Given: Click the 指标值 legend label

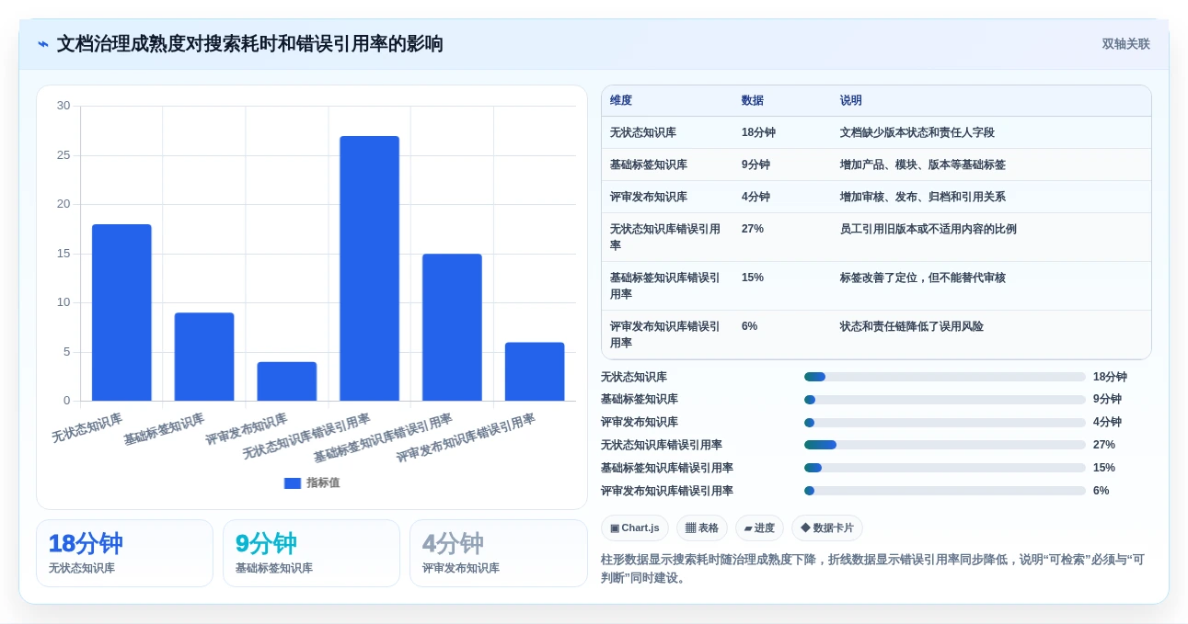Looking at the screenshot, I should (323, 482).
